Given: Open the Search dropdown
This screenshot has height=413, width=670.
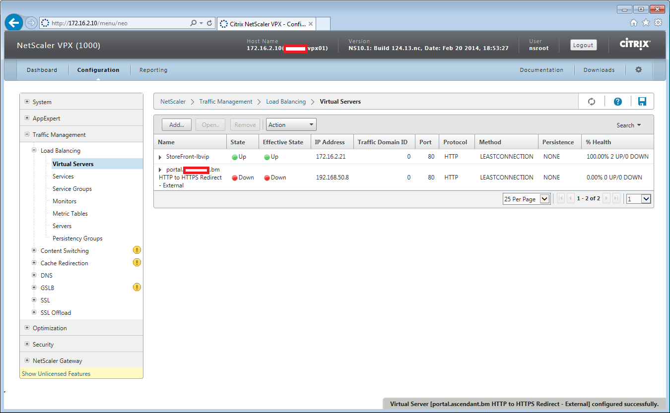Looking at the screenshot, I should 629,125.
